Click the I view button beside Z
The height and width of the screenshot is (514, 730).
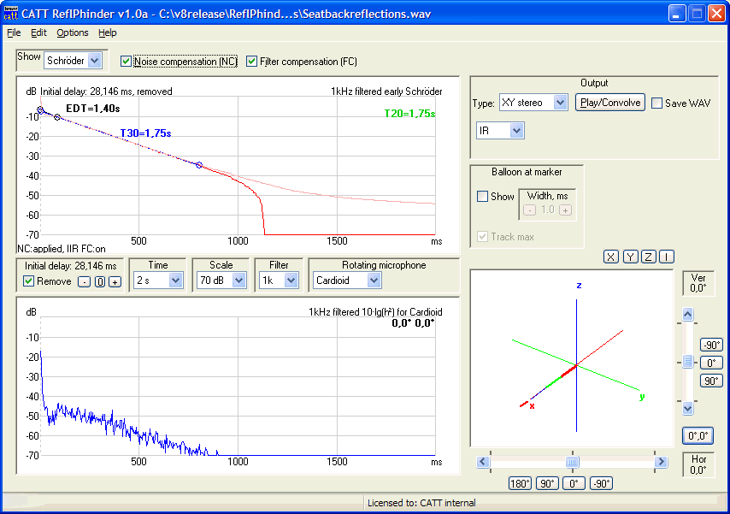(666, 257)
